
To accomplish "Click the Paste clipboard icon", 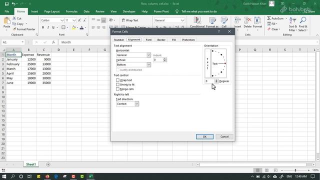I will (x=6, y=21).
